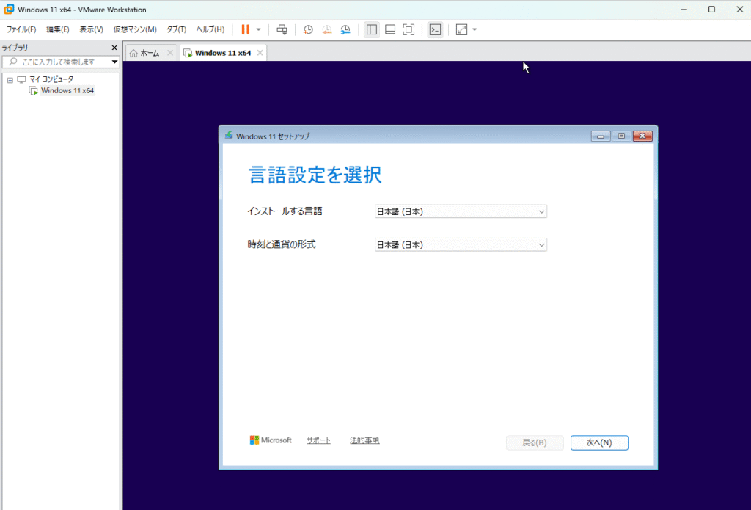Toggle the library sidebar view icon
Image resolution: width=751 pixels, height=510 pixels.
(372, 29)
